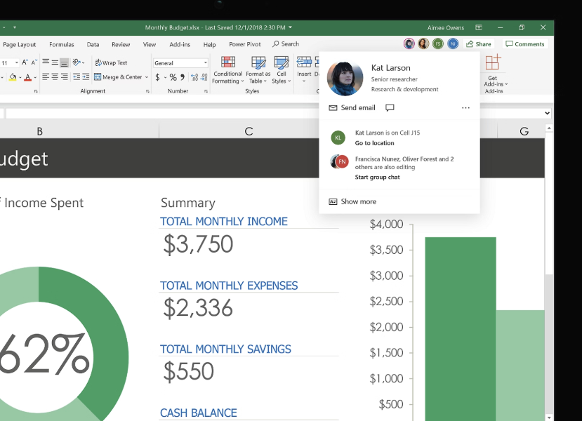Open the font color dropdown arrow
Image resolution: width=582 pixels, height=421 pixels.
[35, 77]
